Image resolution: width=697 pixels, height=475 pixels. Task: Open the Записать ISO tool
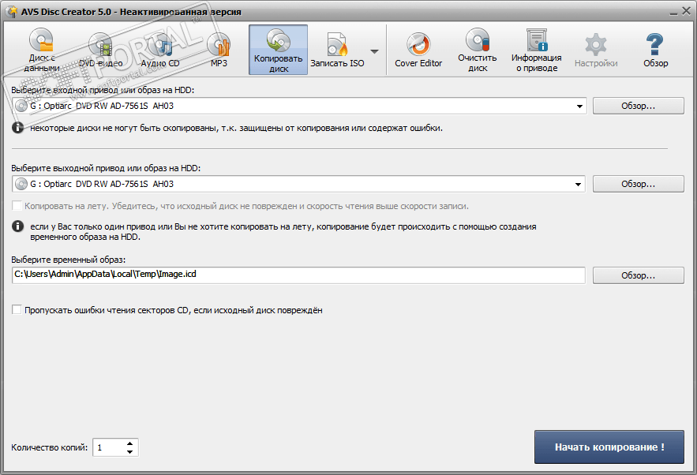coord(337,50)
